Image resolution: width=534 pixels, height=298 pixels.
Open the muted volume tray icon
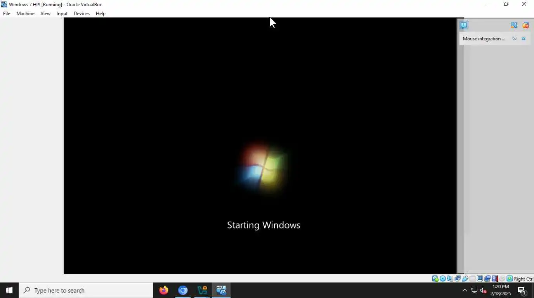(x=484, y=290)
